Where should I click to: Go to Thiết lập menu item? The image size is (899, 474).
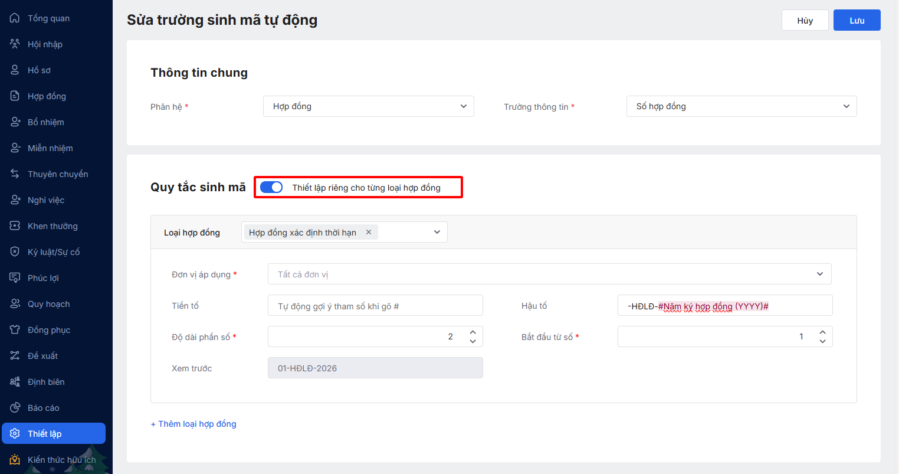(x=53, y=434)
